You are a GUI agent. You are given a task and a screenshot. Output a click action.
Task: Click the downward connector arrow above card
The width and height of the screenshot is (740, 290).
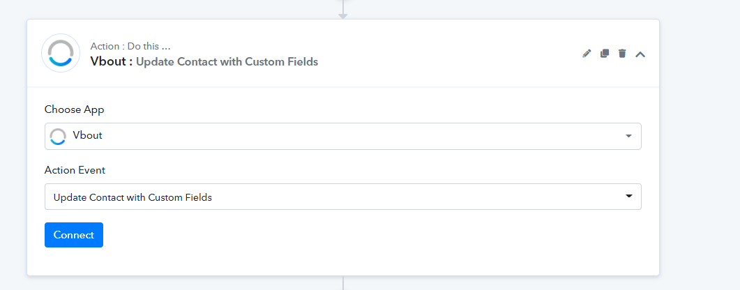343,15
